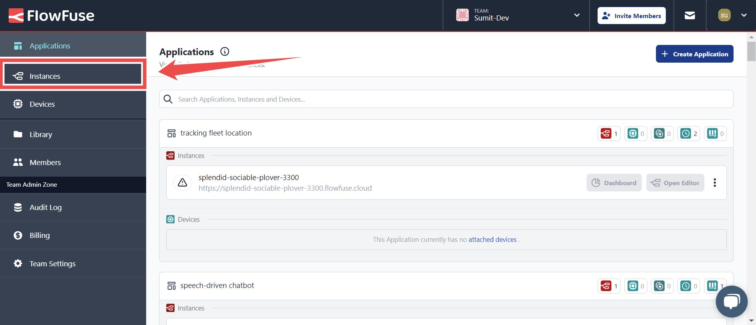Open the Library section
Screen dimensions: 756x325
tap(73, 134)
